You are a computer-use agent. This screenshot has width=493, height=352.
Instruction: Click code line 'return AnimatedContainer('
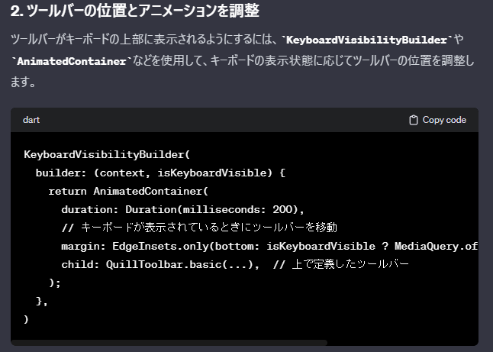pos(128,191)
